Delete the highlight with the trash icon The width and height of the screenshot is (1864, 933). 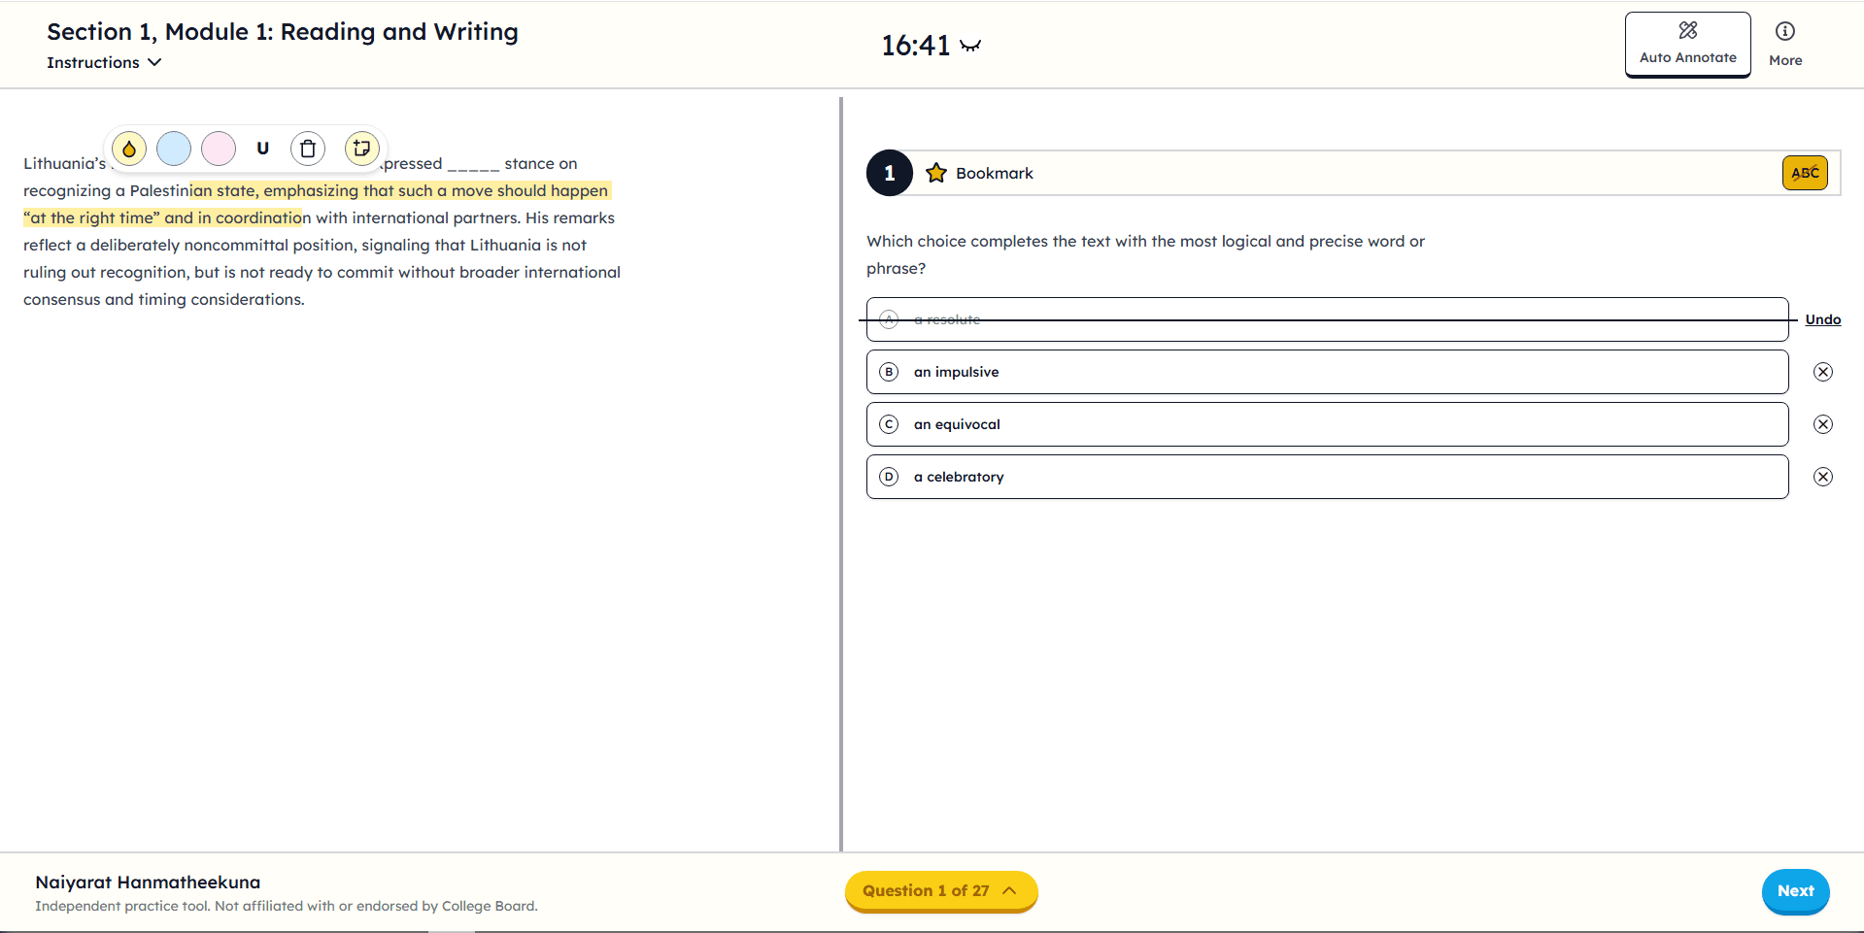(x=308, y=149)
